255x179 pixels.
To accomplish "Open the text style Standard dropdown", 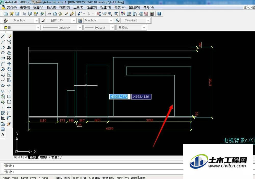I will point(36,21).
